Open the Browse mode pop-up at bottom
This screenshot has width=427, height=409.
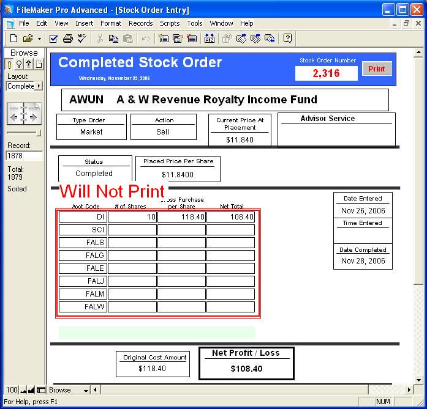point(69,390)
